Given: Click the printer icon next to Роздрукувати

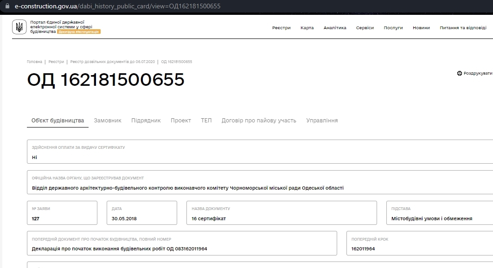Looking at the screenshot, I should pos(459,73).
